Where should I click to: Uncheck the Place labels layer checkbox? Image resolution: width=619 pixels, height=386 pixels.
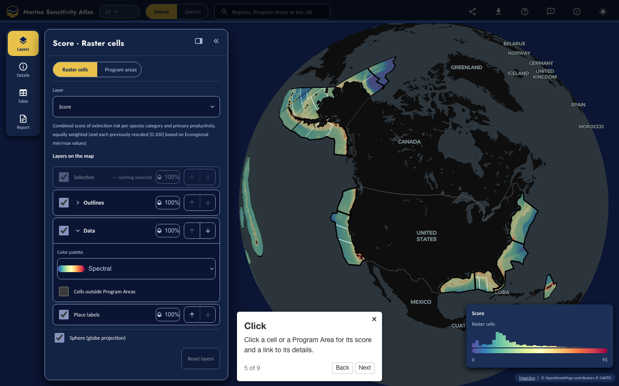(x=64, y=315)
